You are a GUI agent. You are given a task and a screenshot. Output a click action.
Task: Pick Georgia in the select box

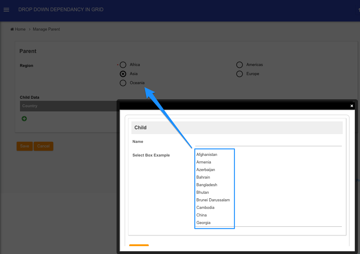[203, 223]
